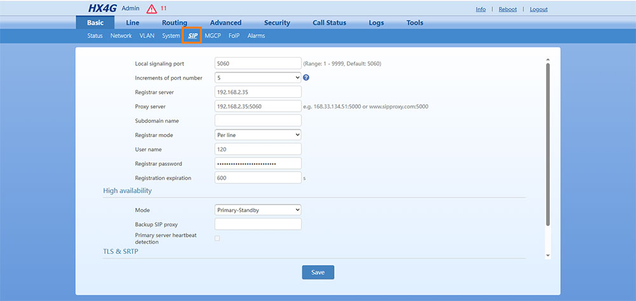
Task: Go to the Call Status tab
Action: pos(329,23)
